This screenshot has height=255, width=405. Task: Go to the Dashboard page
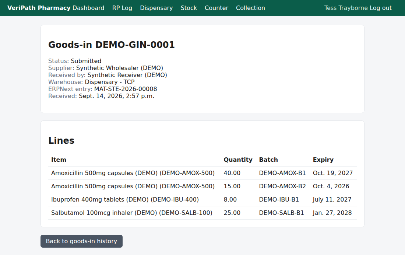(88, 8)
